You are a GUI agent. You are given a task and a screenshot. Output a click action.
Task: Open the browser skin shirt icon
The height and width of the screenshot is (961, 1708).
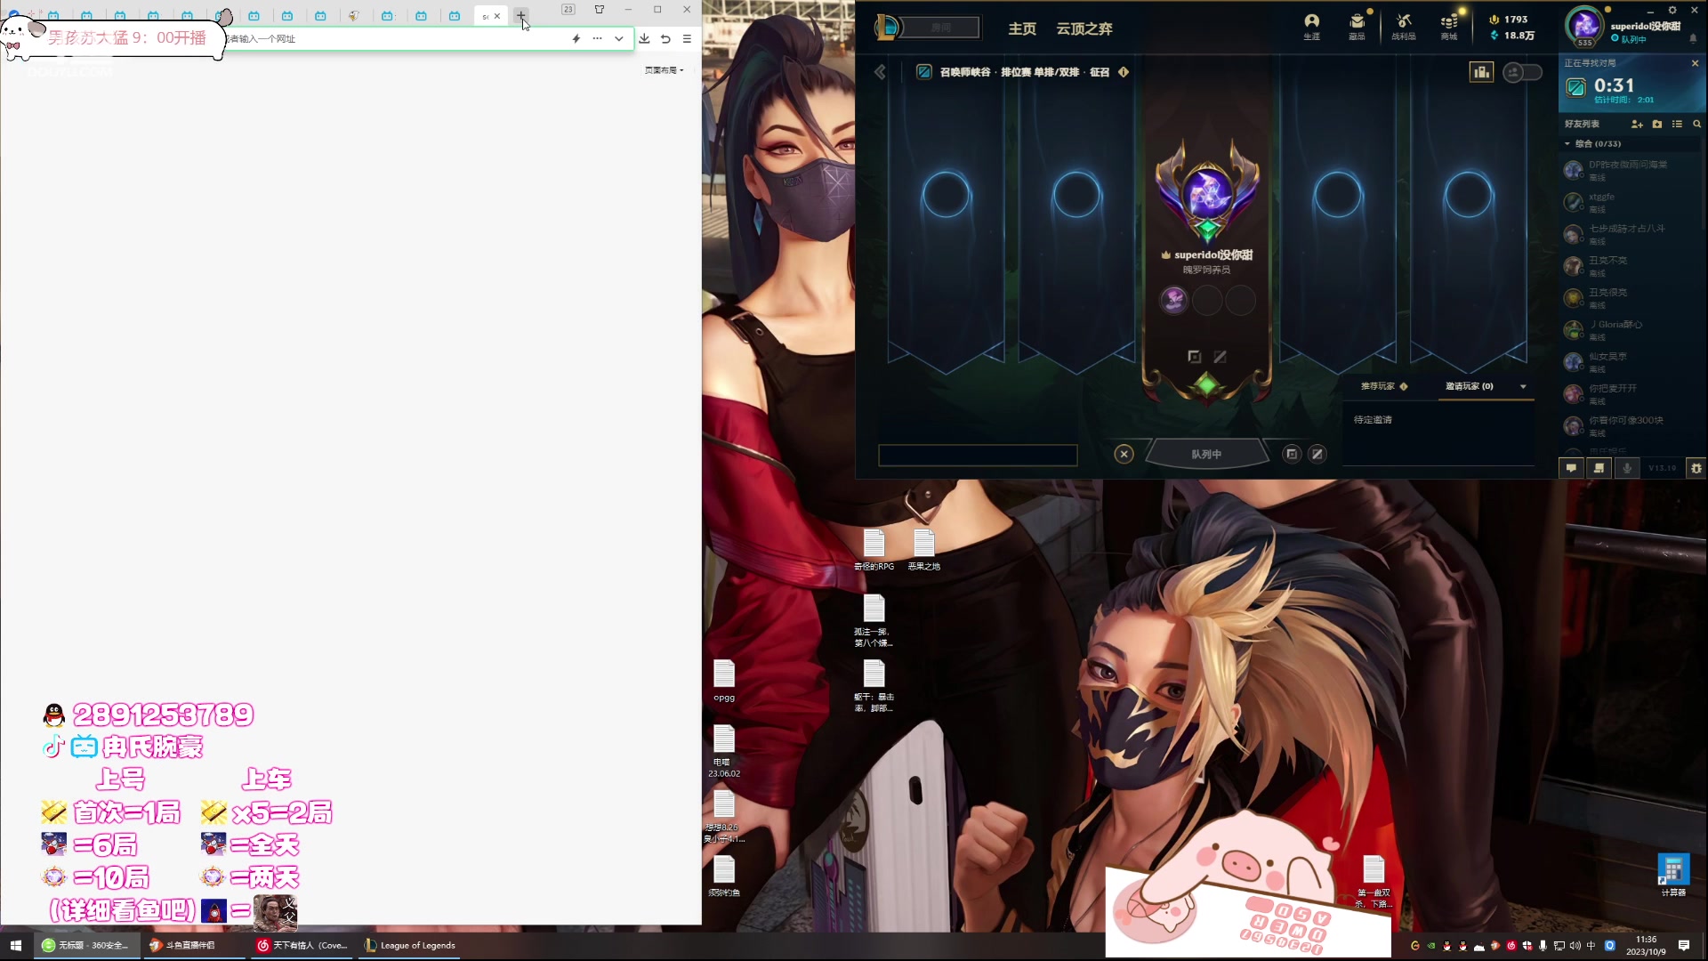coord(599,9)
